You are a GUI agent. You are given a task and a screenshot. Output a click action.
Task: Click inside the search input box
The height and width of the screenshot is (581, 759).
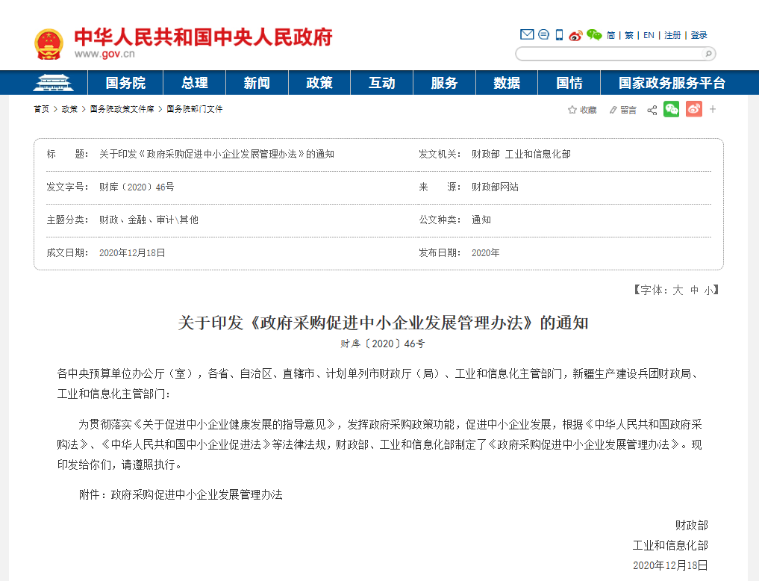point(605,53)
